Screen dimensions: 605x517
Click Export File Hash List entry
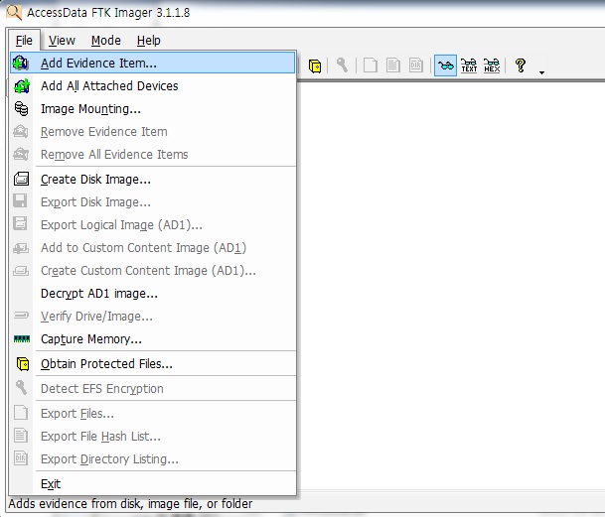[152, 436]
